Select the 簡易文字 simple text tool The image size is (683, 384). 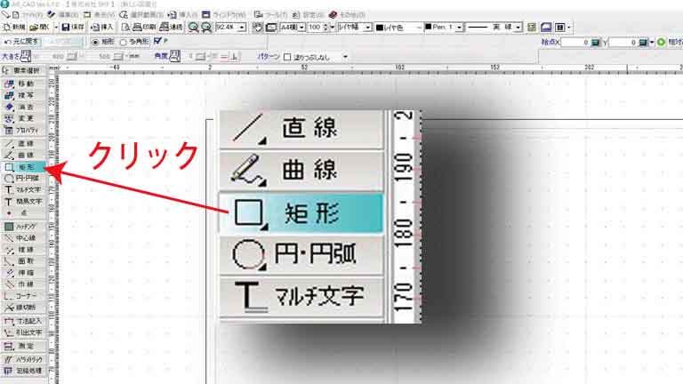click(x=23, y=201)
